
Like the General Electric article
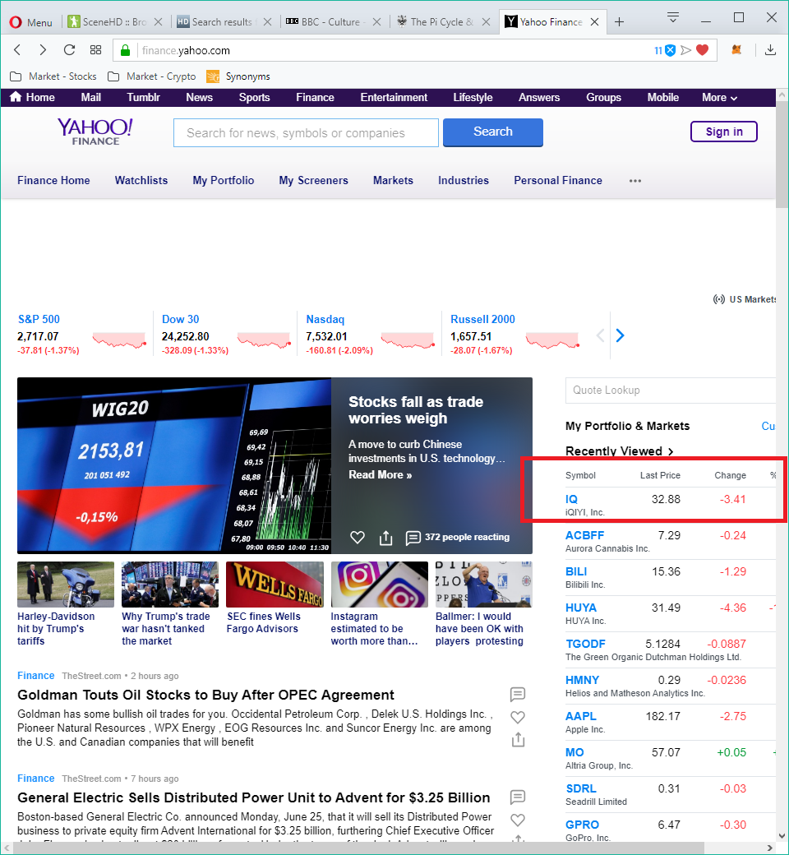(x=518, y=820)
